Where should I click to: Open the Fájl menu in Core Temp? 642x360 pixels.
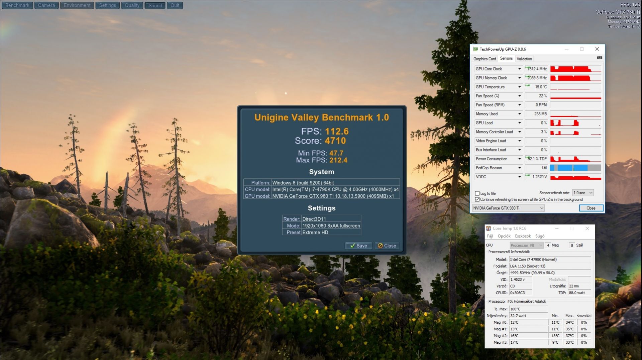(x=490, y=236)
